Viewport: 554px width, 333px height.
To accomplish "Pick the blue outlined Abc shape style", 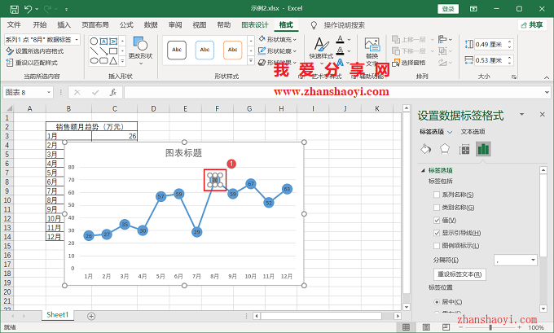I will (x=204, y=50).
